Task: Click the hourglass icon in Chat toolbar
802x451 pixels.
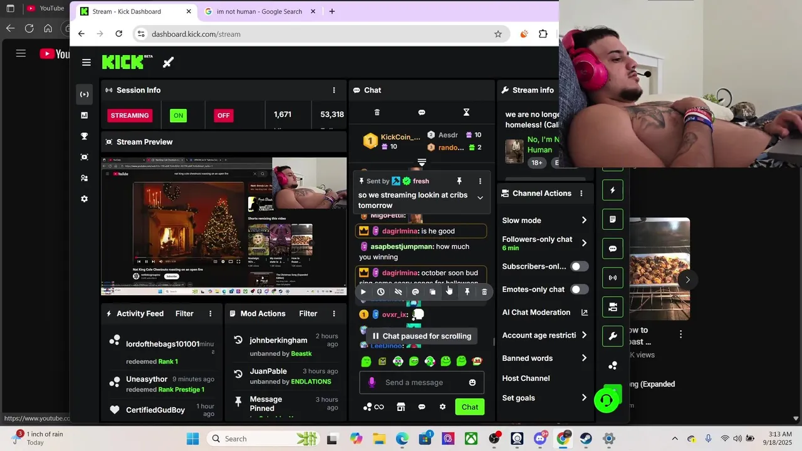Action: 466,113
